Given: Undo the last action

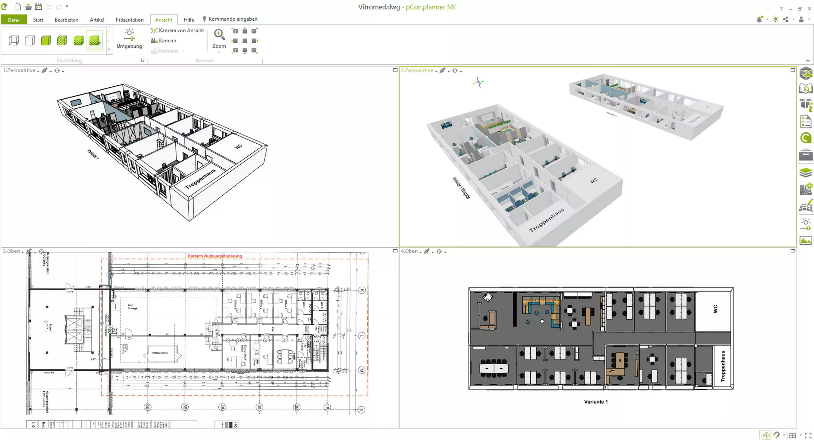Looking at the screenshot, I should (49, 7).
